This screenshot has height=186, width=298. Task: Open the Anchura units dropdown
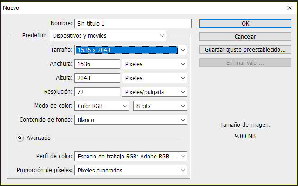coord(155,64)
